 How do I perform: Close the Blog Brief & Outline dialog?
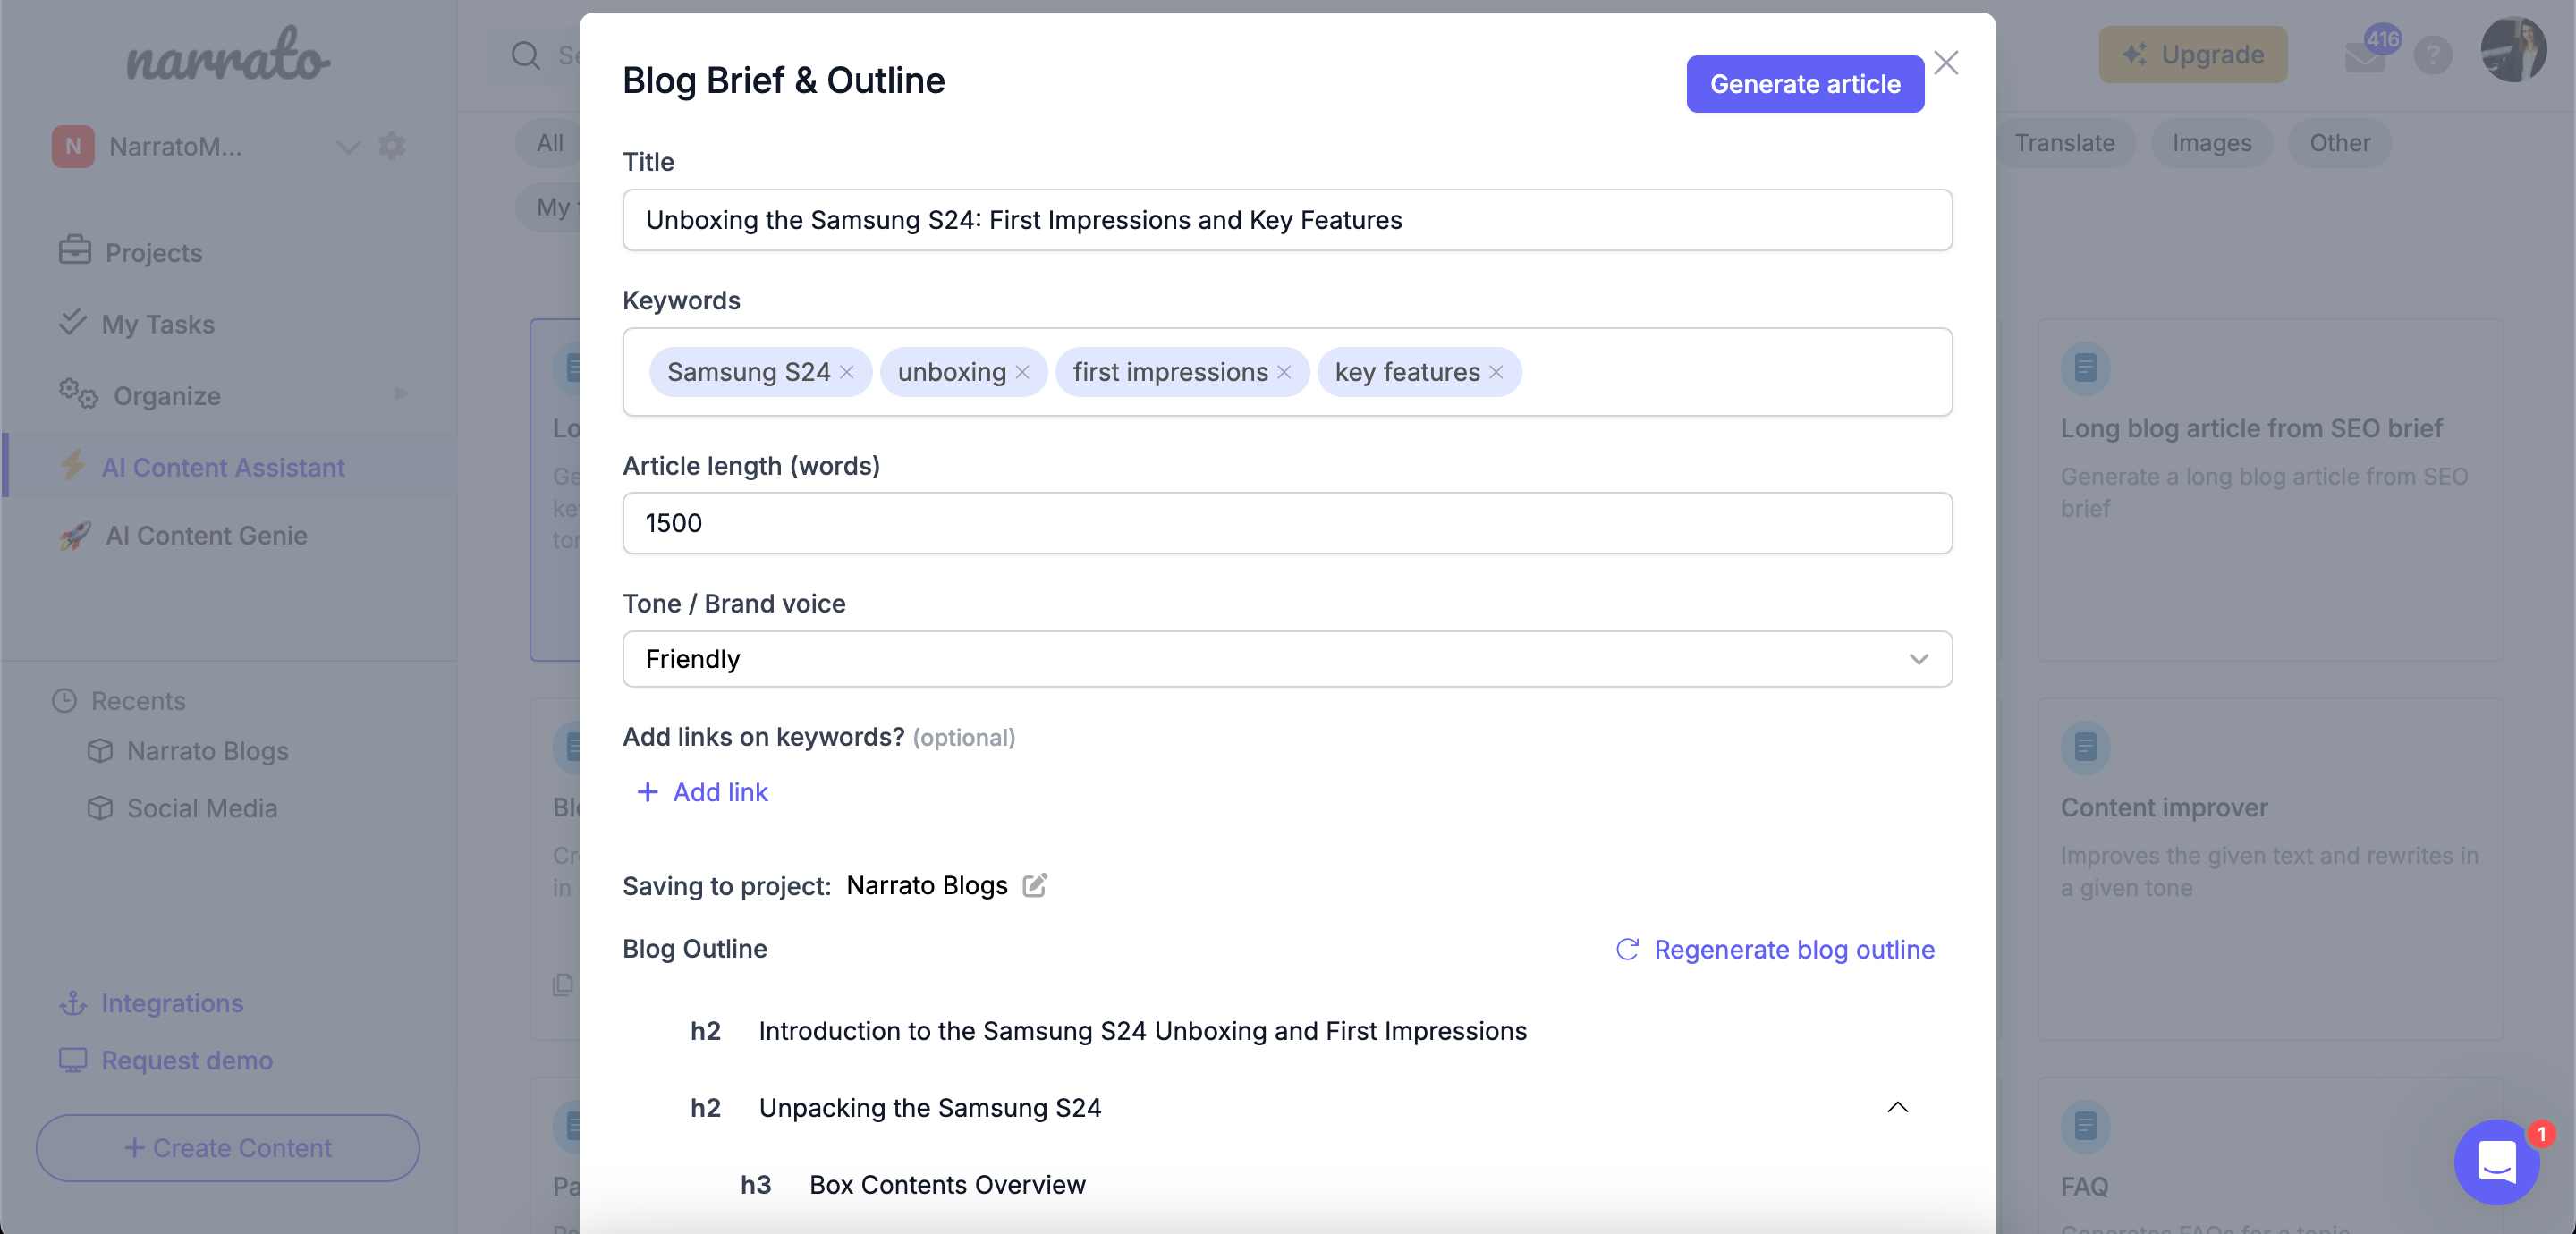[x=1945, y=63]
